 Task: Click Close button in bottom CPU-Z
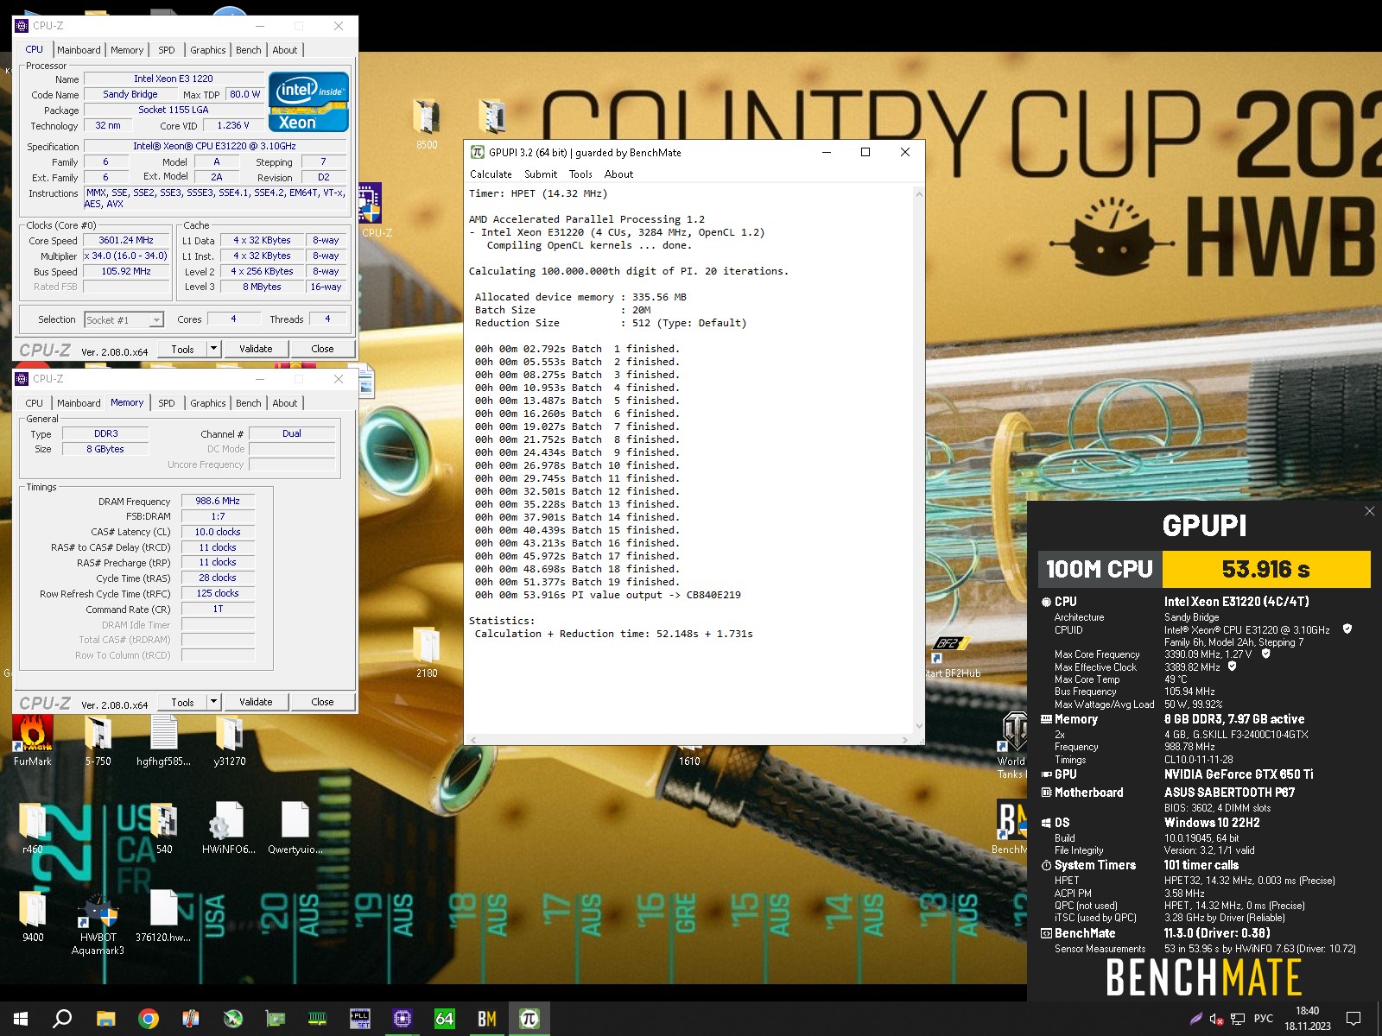click(x=322, y=702)
